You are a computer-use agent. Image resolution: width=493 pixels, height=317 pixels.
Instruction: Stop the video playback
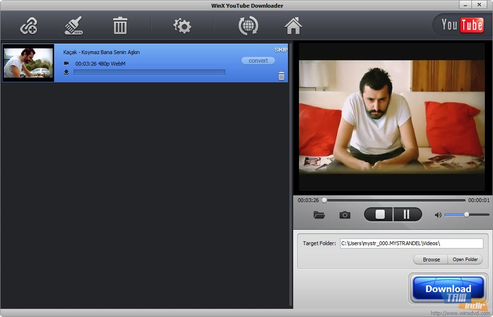click(x=379, y=215)
